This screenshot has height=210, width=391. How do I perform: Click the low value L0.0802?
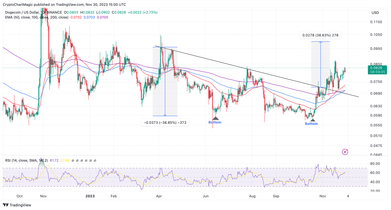click(103, 12)
